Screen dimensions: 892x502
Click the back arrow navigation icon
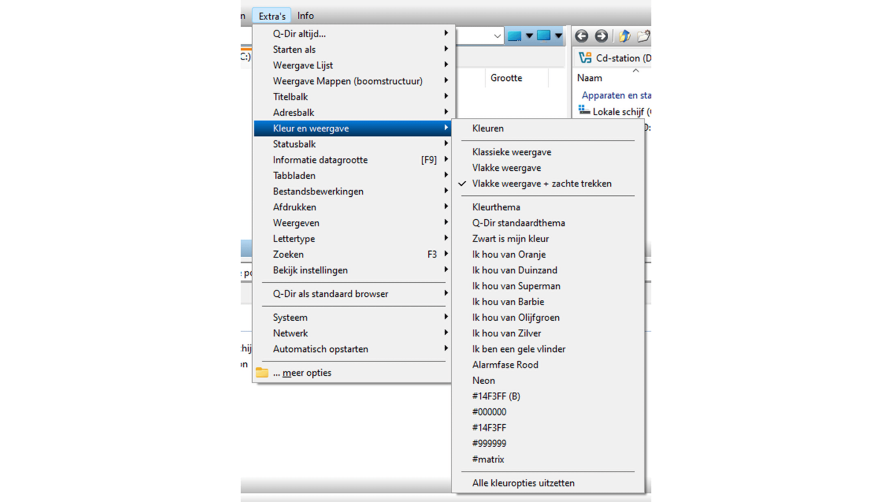point(581,36)
